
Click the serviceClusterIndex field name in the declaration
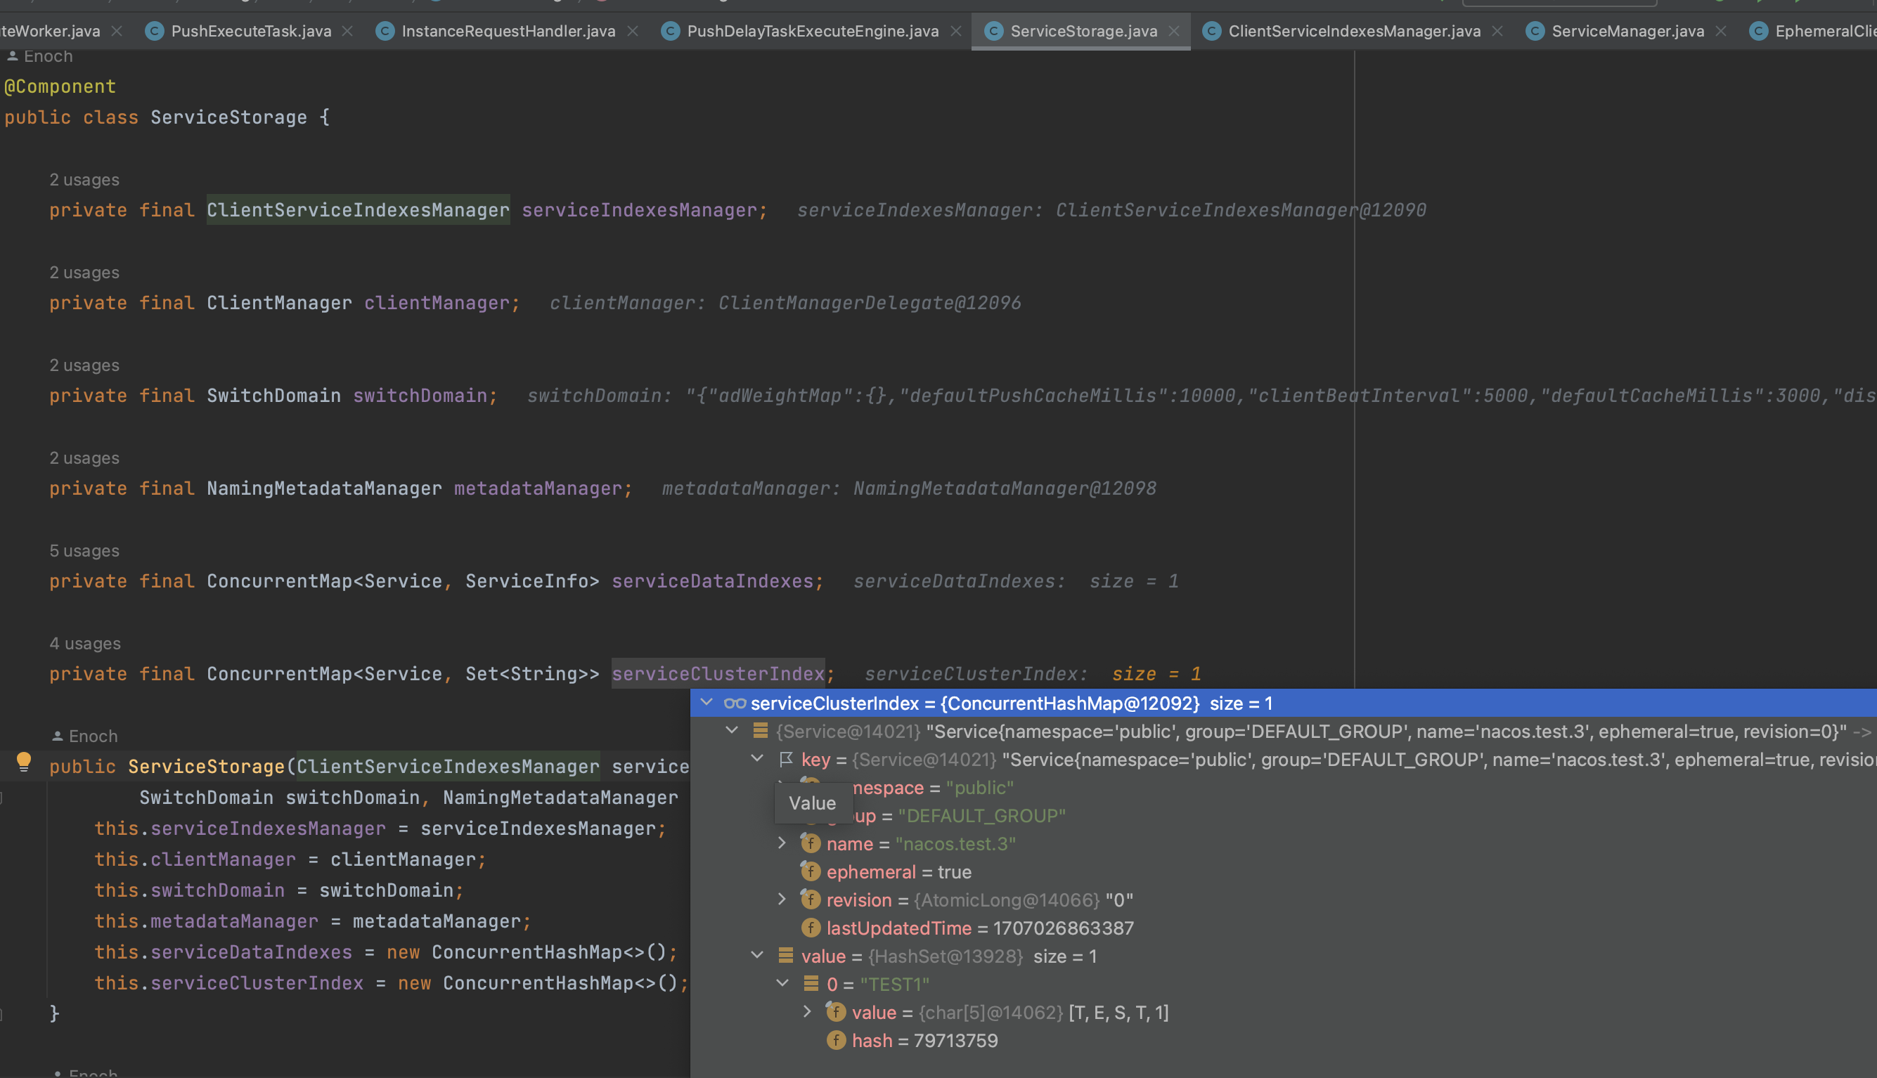tap(718, 674)
